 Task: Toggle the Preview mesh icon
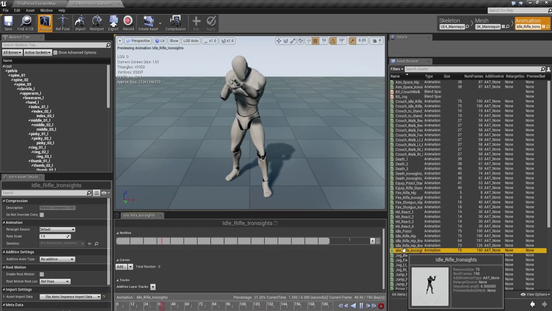coord(45,23)
